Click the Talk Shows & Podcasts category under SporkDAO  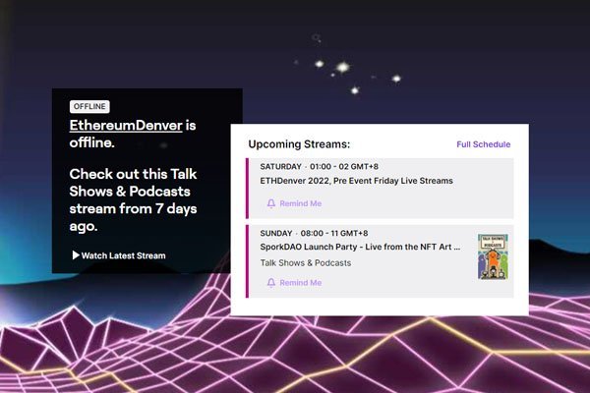click(306, 263)
